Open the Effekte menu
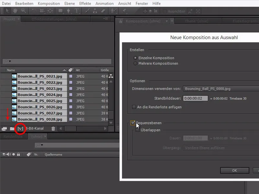 click(85, 4)
